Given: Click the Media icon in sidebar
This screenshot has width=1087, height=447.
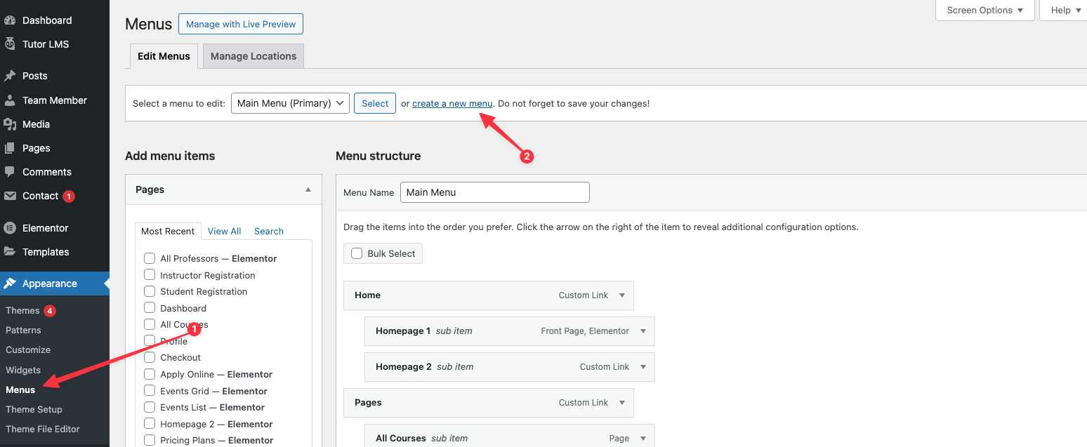Looking at the screenshot, I should (x=10, y=124).
